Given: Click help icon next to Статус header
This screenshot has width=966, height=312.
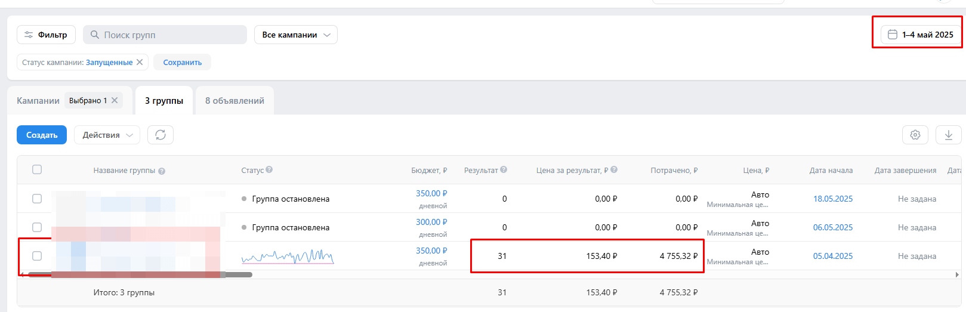Looking at the screenshot, I should coord(269,170).
